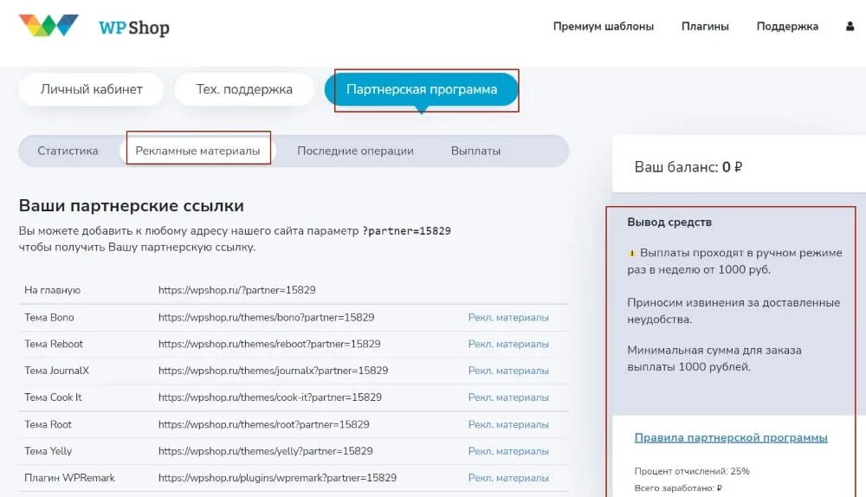The height and width of the screenshot is (497, 866).
Task: Click the Тема JournalX partner URL
Action: point(274,371)
